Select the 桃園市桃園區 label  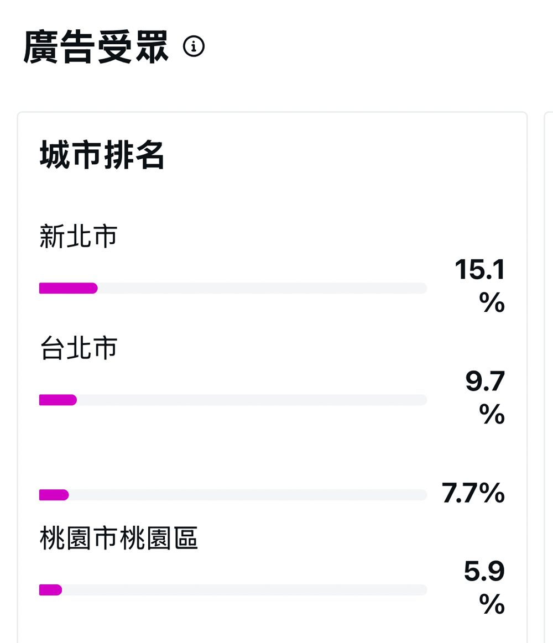118,538
